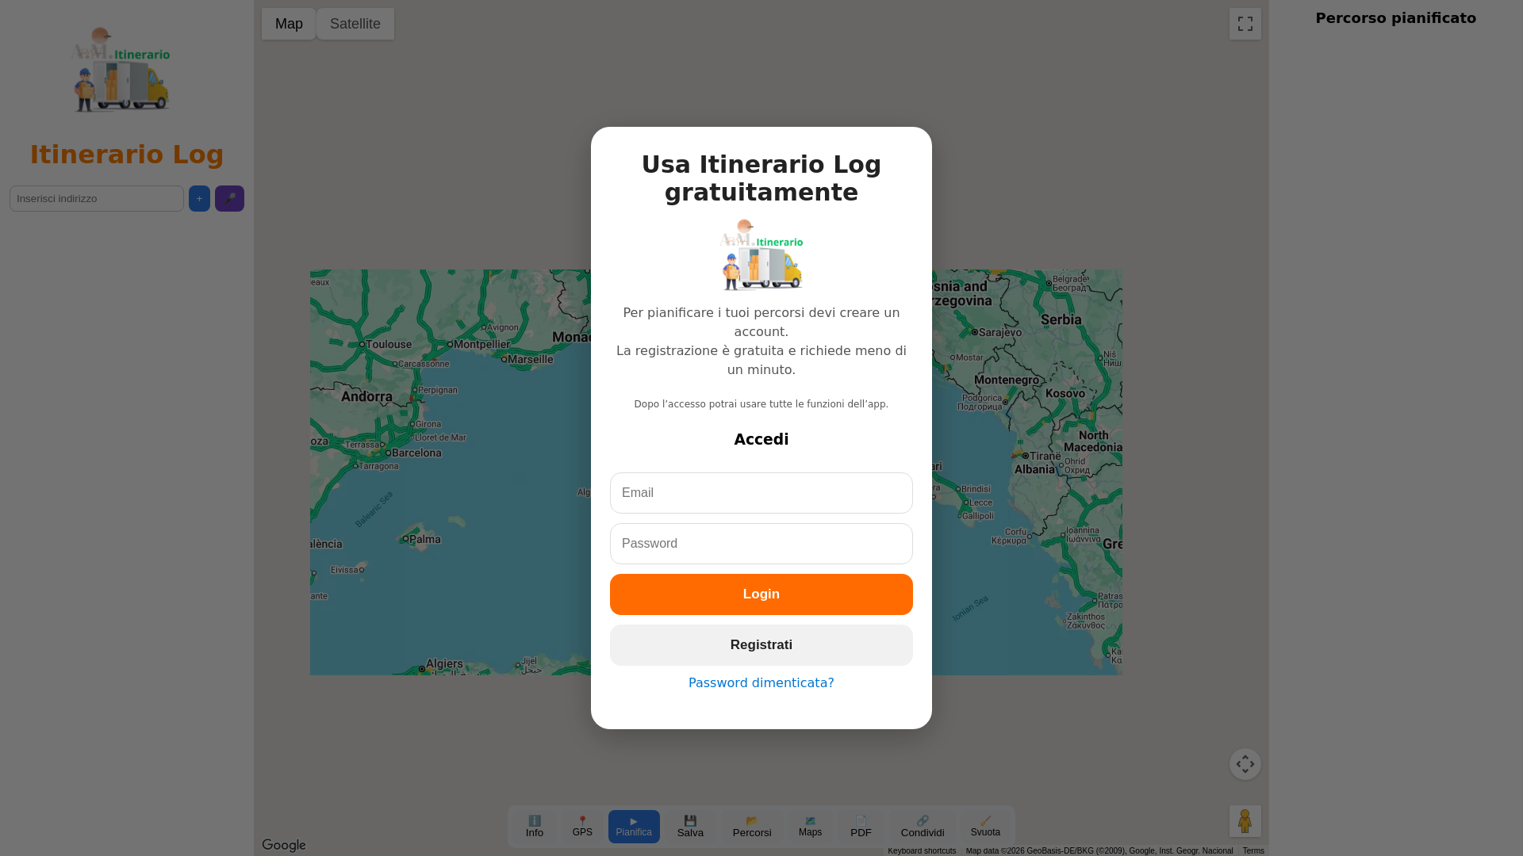Open saved Percorsi list
1523x856 pixels.
(x=752, y=827)
